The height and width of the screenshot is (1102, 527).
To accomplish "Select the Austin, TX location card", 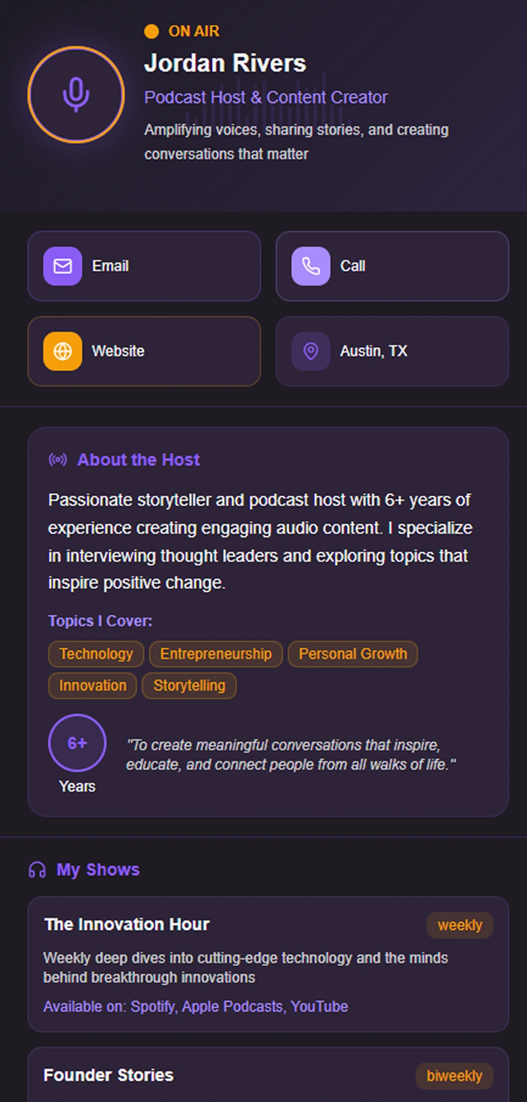I will [392, 351].
